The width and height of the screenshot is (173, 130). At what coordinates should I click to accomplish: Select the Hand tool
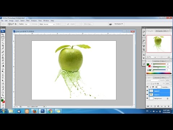click(x=3, y=92)
